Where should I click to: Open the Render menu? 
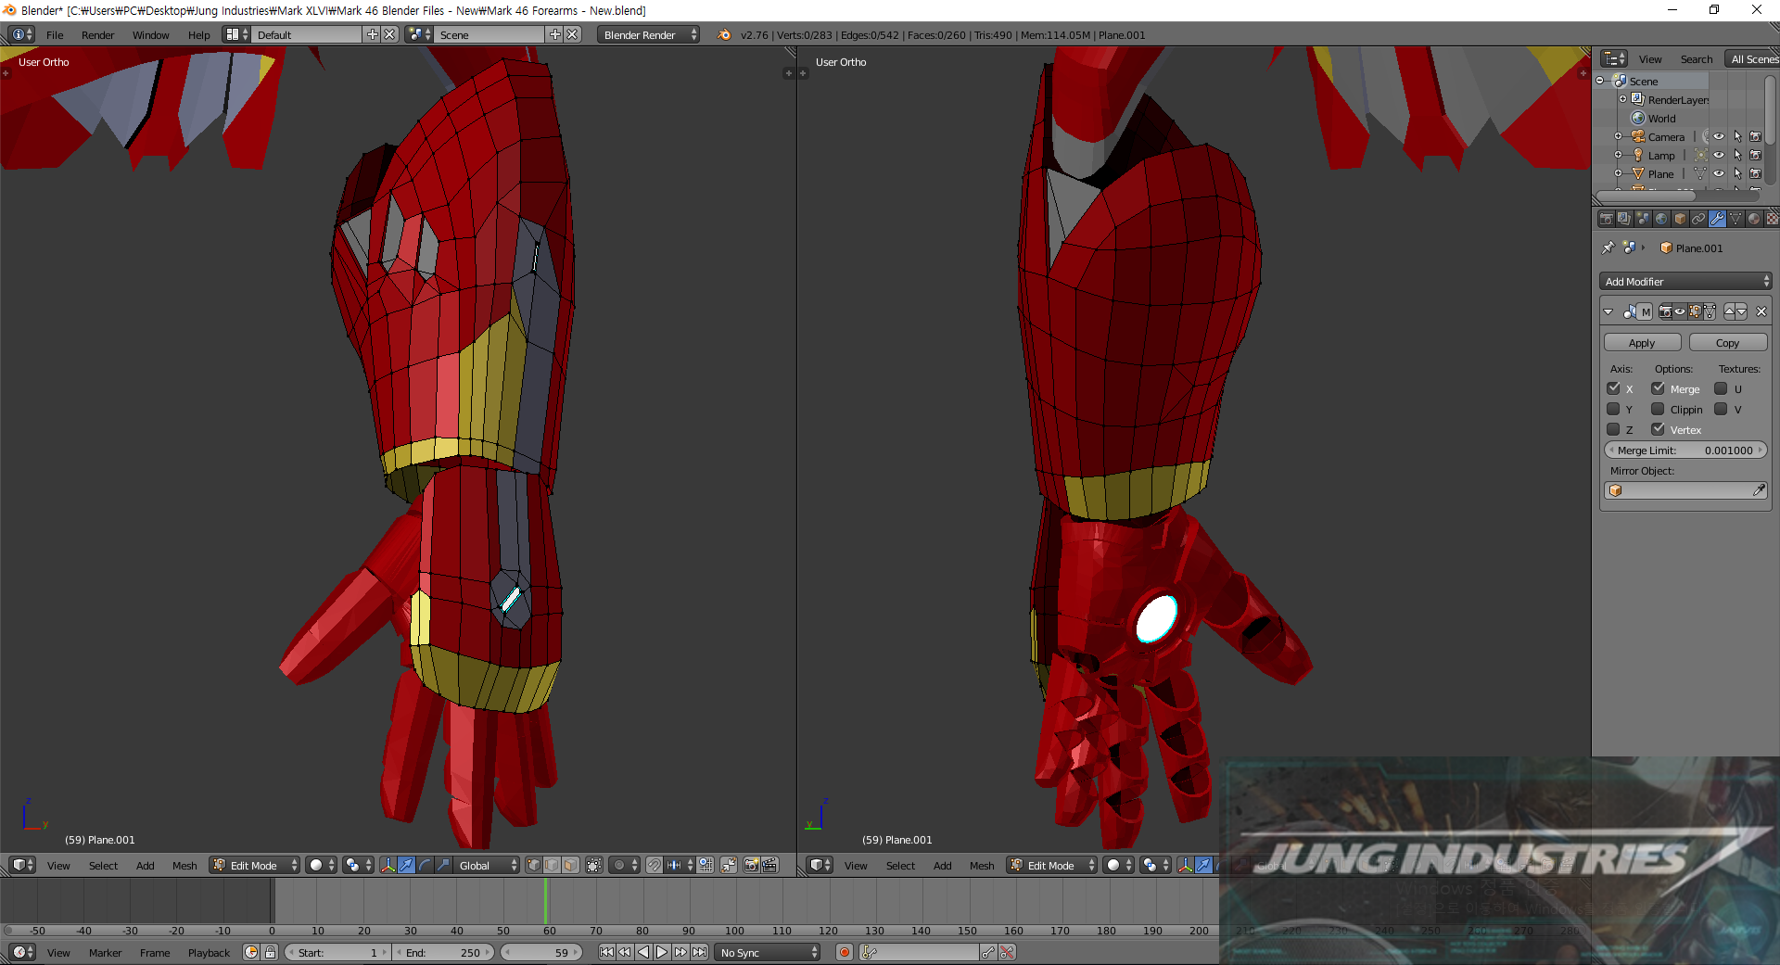point(97,34)
